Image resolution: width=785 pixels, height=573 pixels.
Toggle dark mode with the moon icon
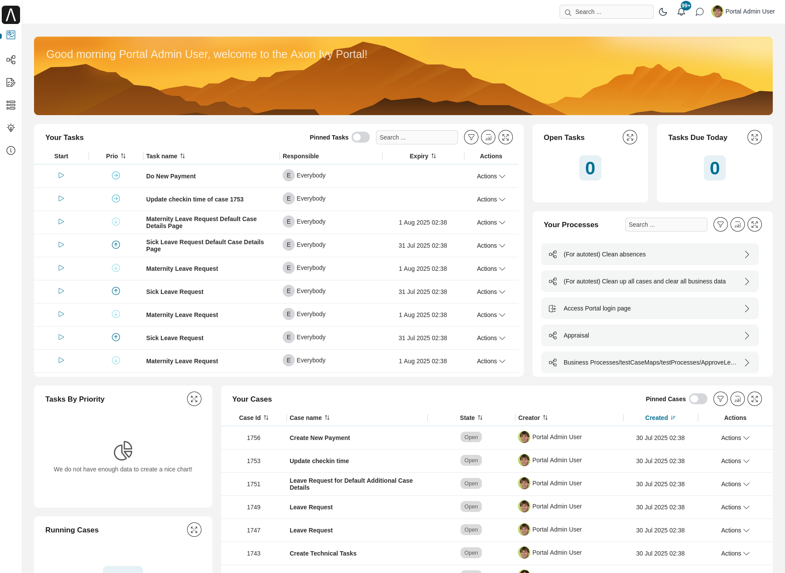663,12
